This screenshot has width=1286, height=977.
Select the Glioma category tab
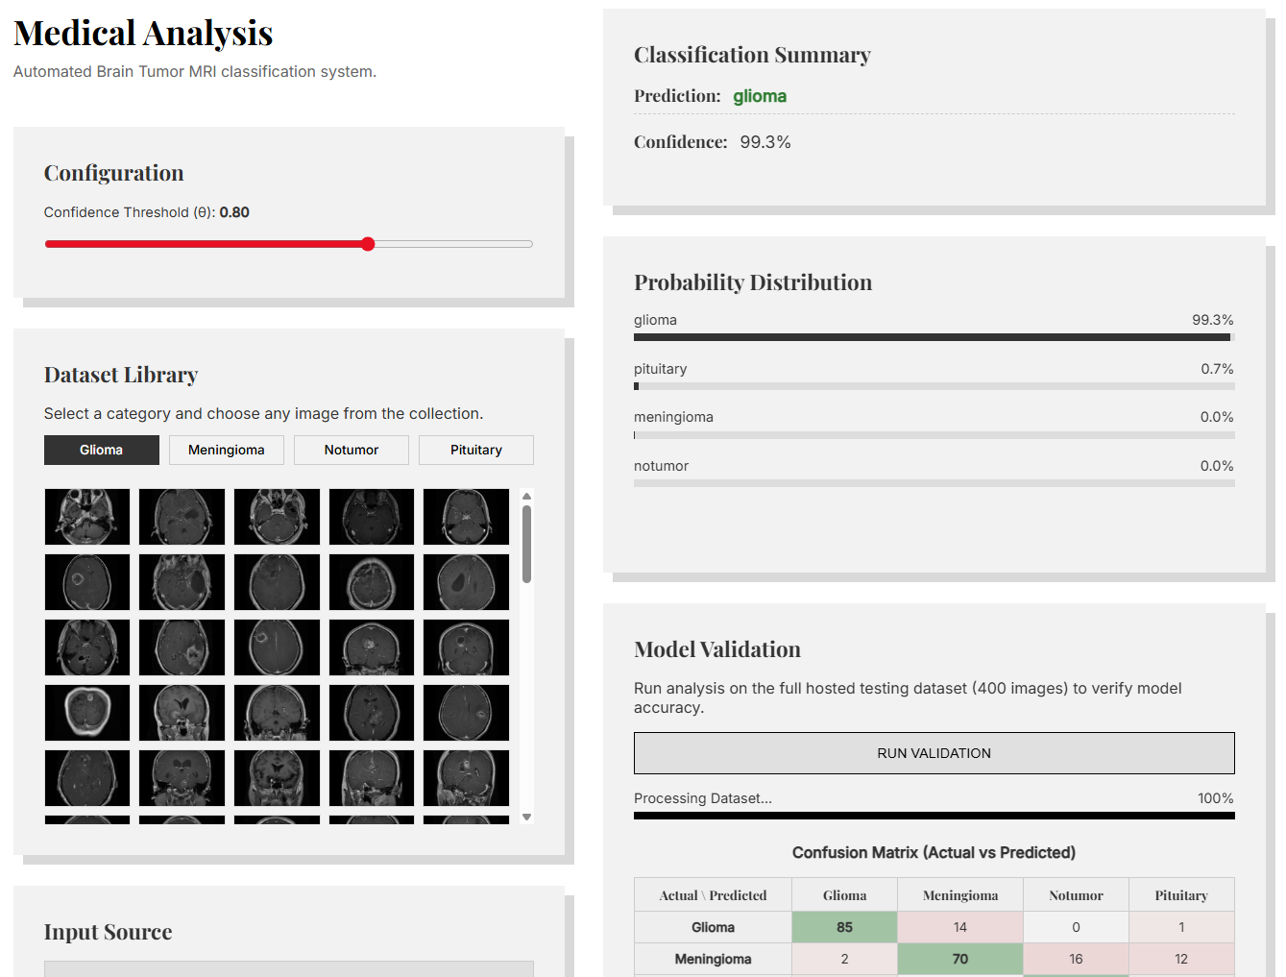(x=101, y=450)
